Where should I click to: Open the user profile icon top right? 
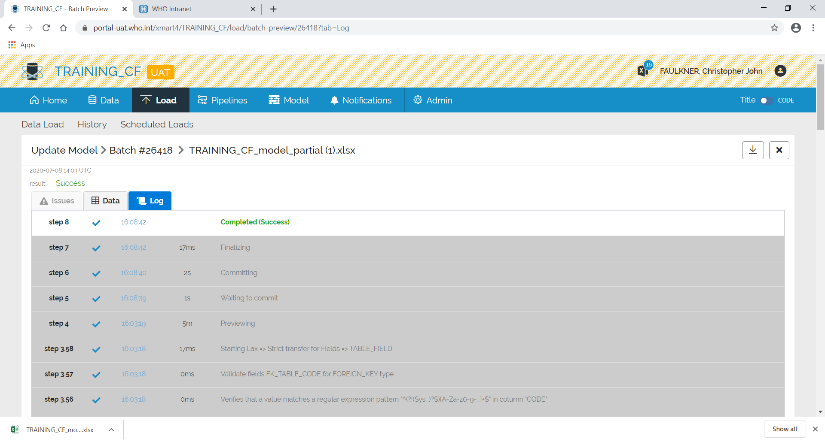(780, 71)
